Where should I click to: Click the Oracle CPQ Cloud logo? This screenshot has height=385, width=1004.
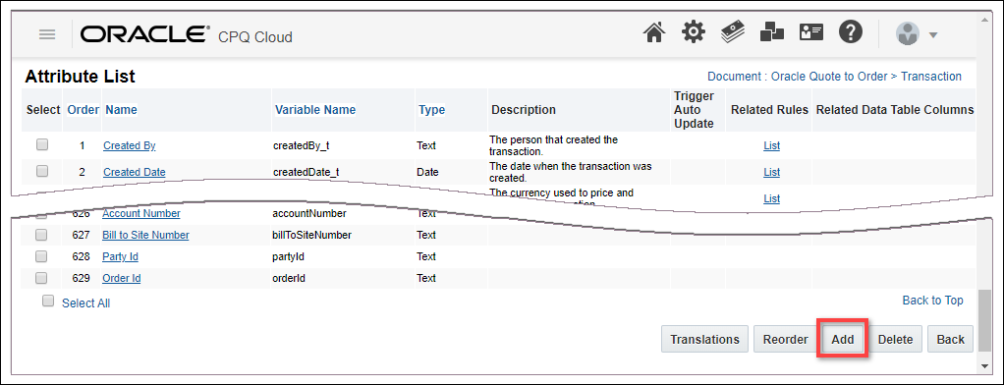click(x=187, y=35)
